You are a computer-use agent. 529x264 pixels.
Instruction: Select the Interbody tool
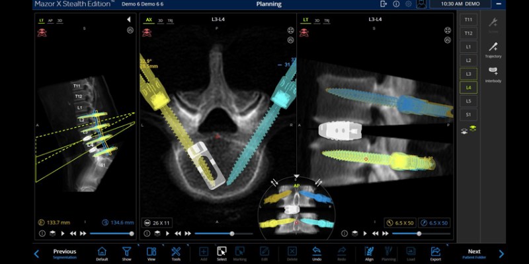(x=493, y=74)
